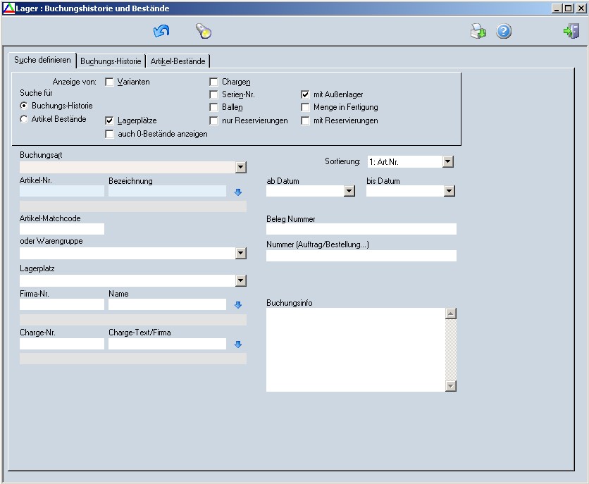The image size is (589, 484).
Task: Toggle the Lagerplätze checkbox
Action: coord(109,120)
